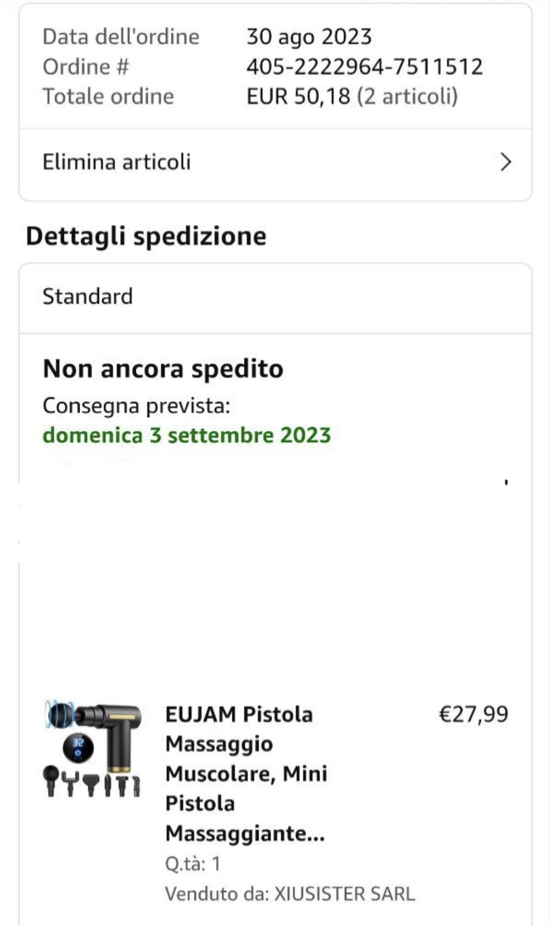550x926 pixels.
Task: Select the green delivery date domenica 3 settembre
Action: click(187, 435)
